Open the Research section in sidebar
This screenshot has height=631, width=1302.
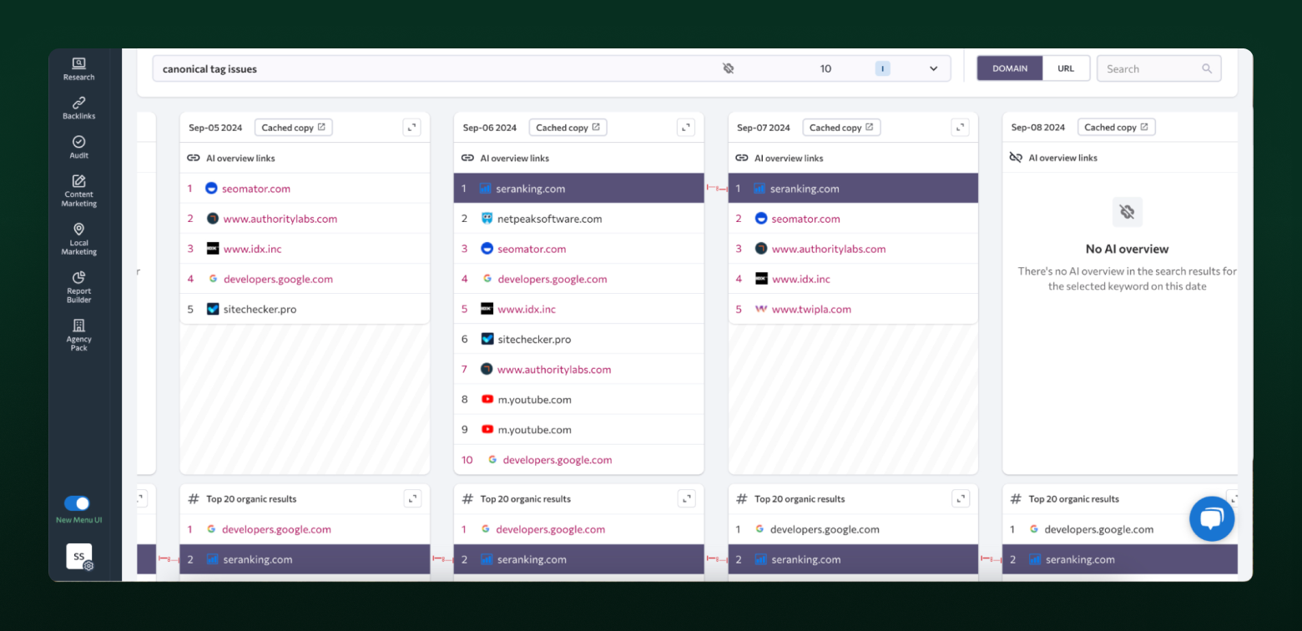pos(78,69)
